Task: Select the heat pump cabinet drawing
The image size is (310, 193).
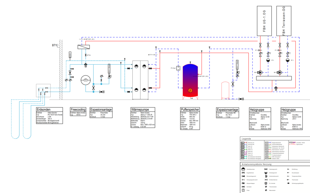Action: tap(140, 80)
